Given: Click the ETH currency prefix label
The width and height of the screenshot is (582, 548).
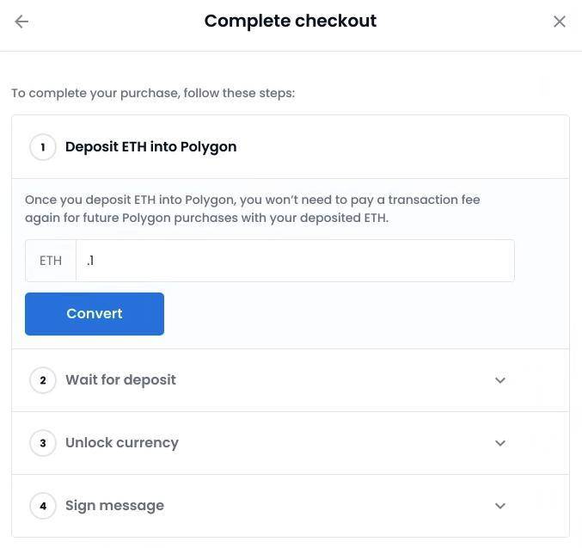Looking at the screenshot, I should (51, 261).
